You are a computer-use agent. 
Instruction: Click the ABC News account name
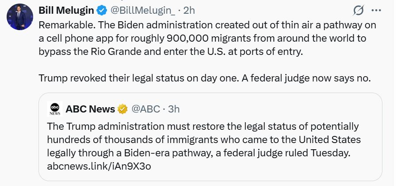[90, 108]
